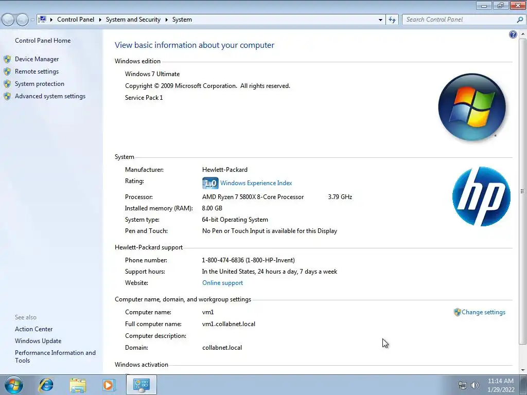Click the System and Security breadcrumb
This screenshot has width=527, height=395.
click(133, 20)
